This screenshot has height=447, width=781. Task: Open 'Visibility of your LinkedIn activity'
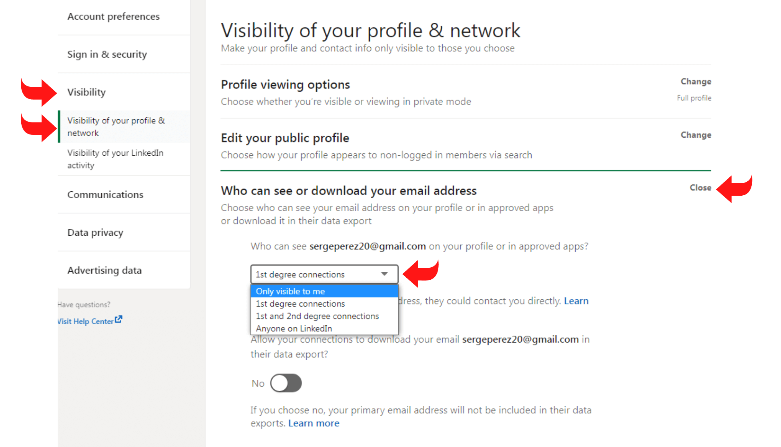(x=115, y=159)
